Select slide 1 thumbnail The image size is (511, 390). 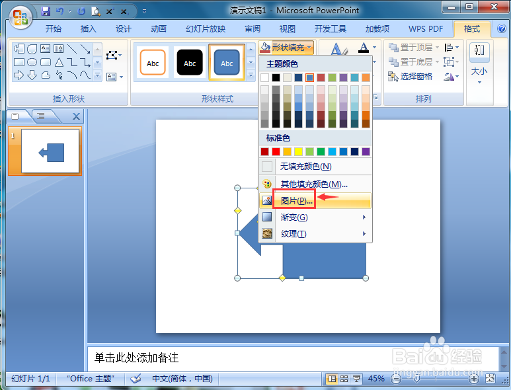pyautogui.click(x=50, y=151)
